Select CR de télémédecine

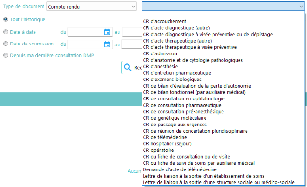pos(223,137)
